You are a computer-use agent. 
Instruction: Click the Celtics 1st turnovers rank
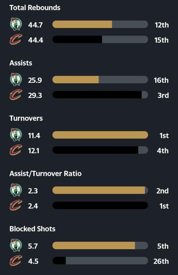click(x=164, y=136)
